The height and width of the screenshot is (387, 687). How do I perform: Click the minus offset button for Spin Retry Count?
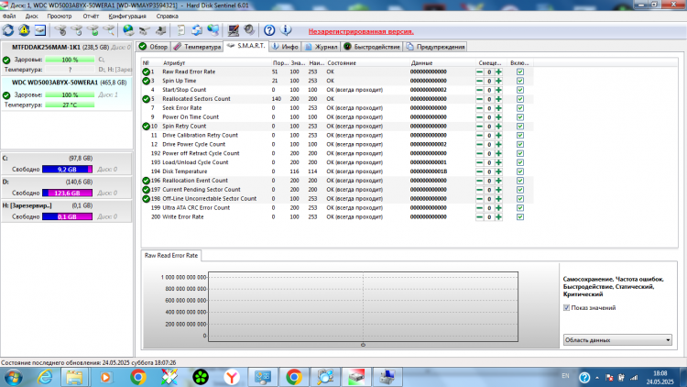[480, 127]
